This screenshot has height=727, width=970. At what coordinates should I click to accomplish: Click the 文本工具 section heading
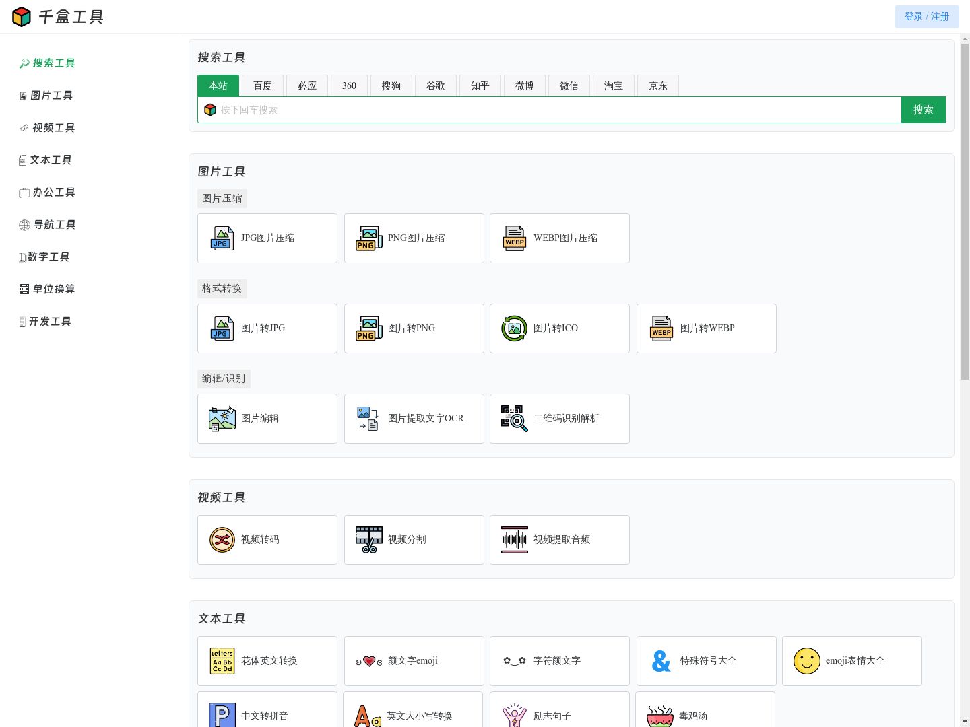tap(222, 619)
